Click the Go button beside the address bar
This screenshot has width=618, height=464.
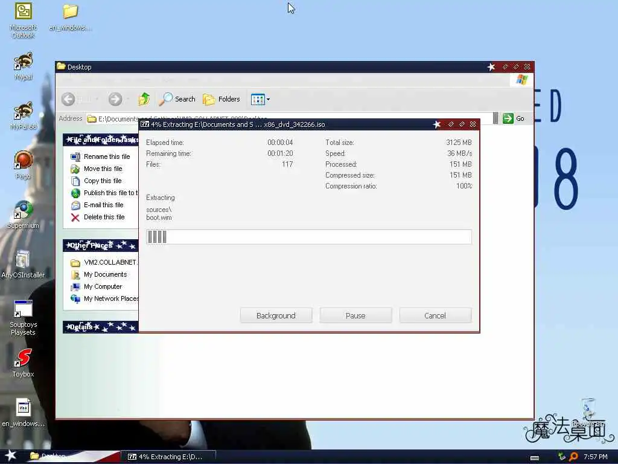point(514,118)
